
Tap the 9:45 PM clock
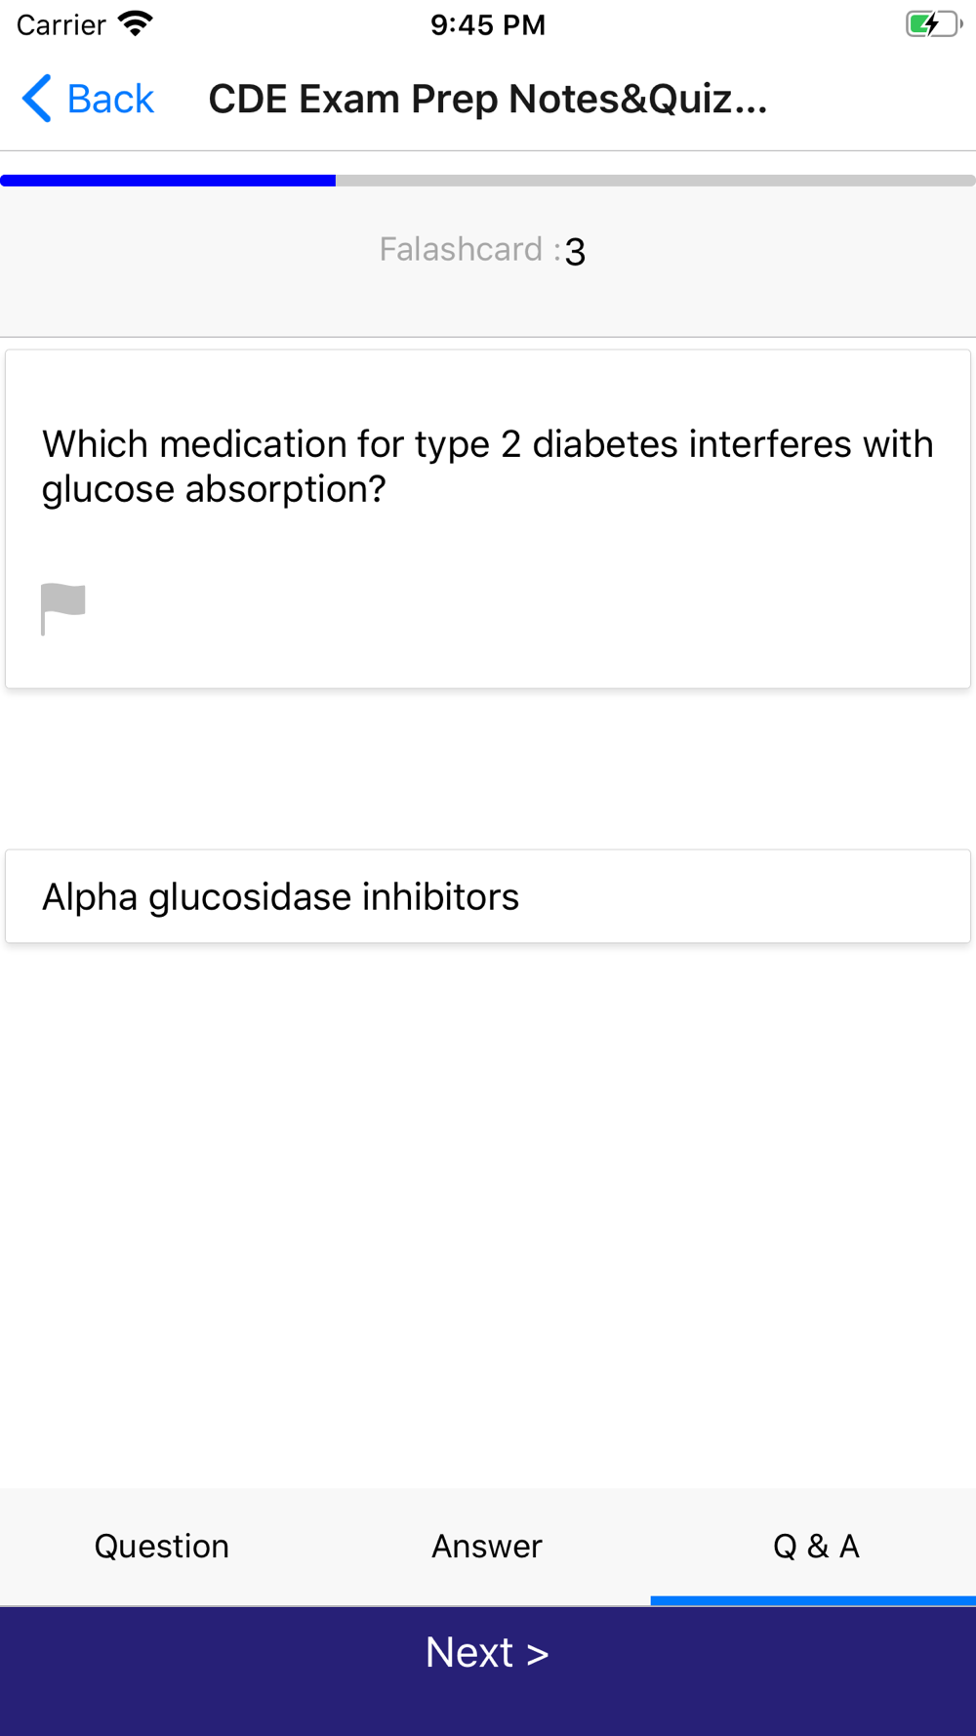tap(488, 24)
